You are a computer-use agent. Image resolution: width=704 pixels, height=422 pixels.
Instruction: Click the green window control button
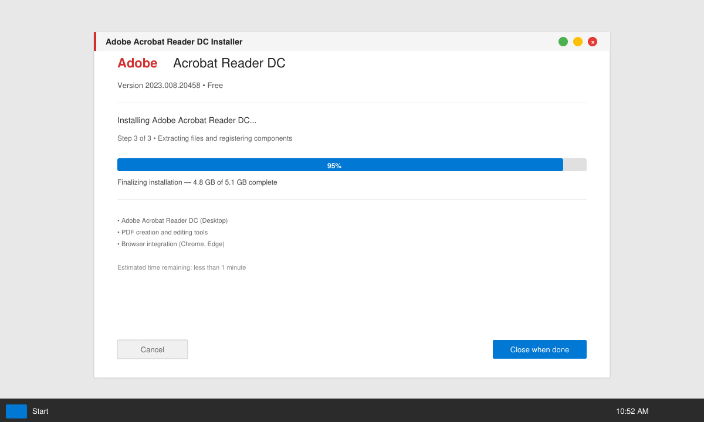(563, 42)
